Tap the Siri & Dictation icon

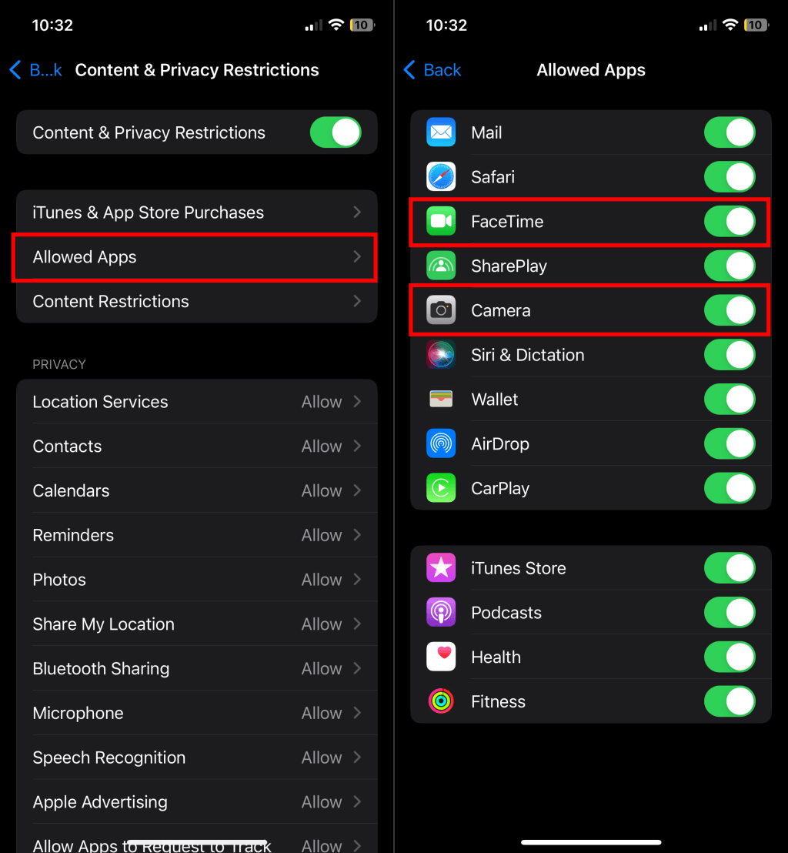pyautogui.click(x=440, y=355)
